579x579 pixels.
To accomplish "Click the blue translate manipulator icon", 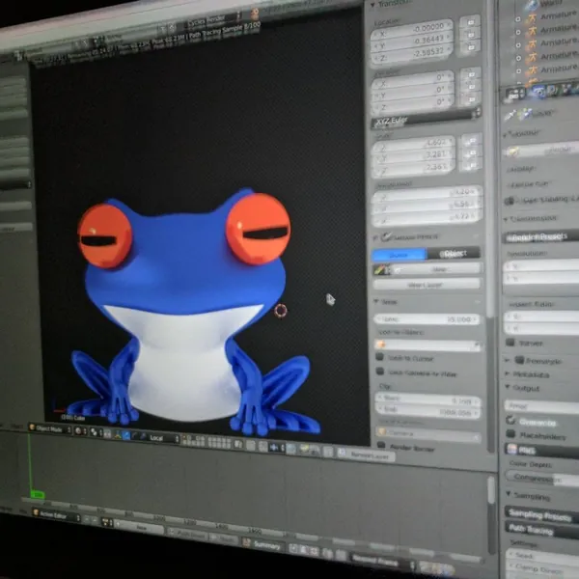I will point(125,436).
